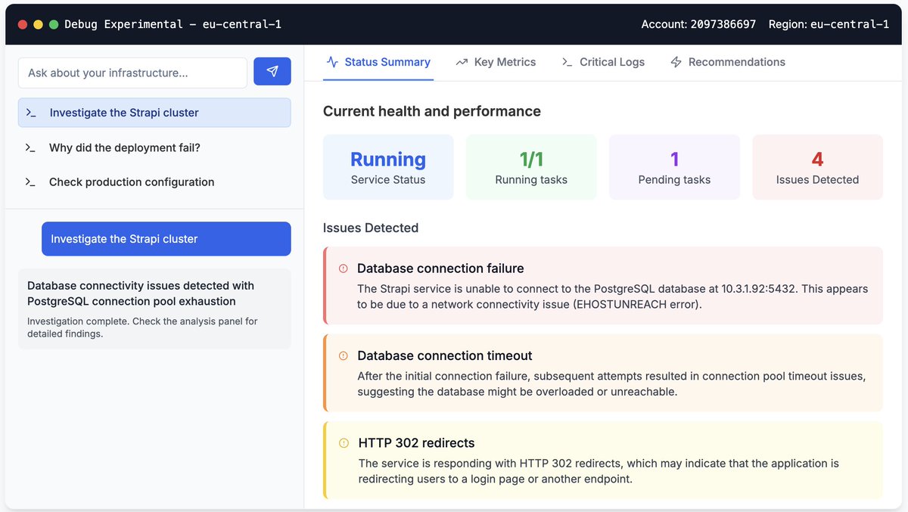This screenshot has height=512, width=908.
Task: Click warning icon on HTTP 302 redirects card
Action: tap(344, 444)
